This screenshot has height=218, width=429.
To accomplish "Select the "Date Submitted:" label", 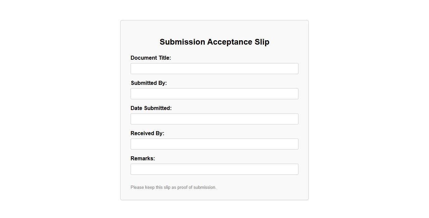I will [x=151, y=108].
